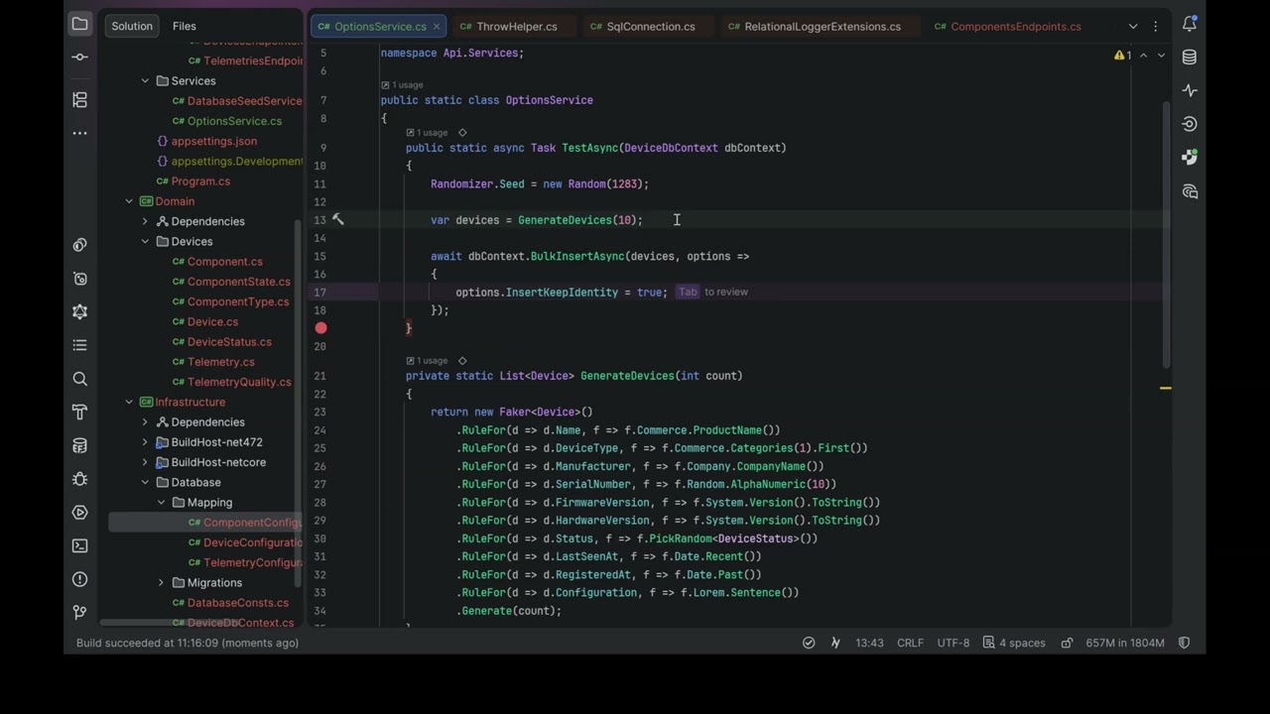Click 'Build succeeded at 11:16:09' status message

click(188, 643)
